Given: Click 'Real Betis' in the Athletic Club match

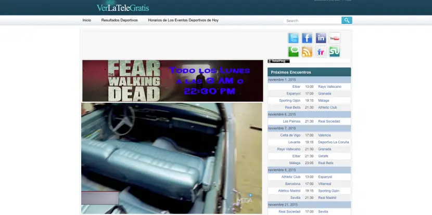Looking at the screenshot, I should click(x=293, y=107).
